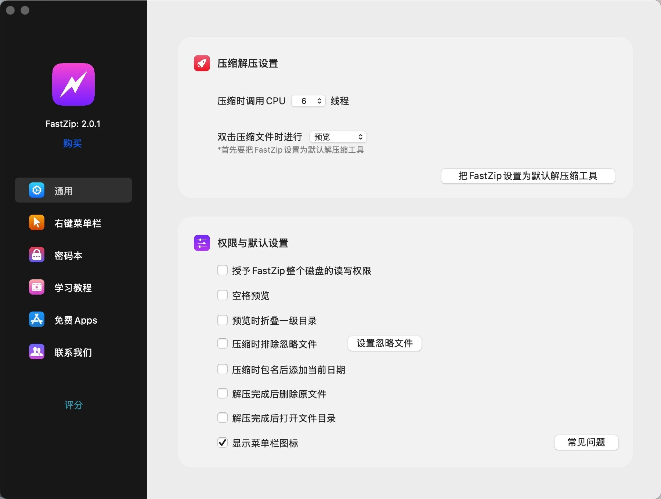Screen dimensions: 661x499
Task: Click the 评分 rating link
Action: [x=73, y=405]
